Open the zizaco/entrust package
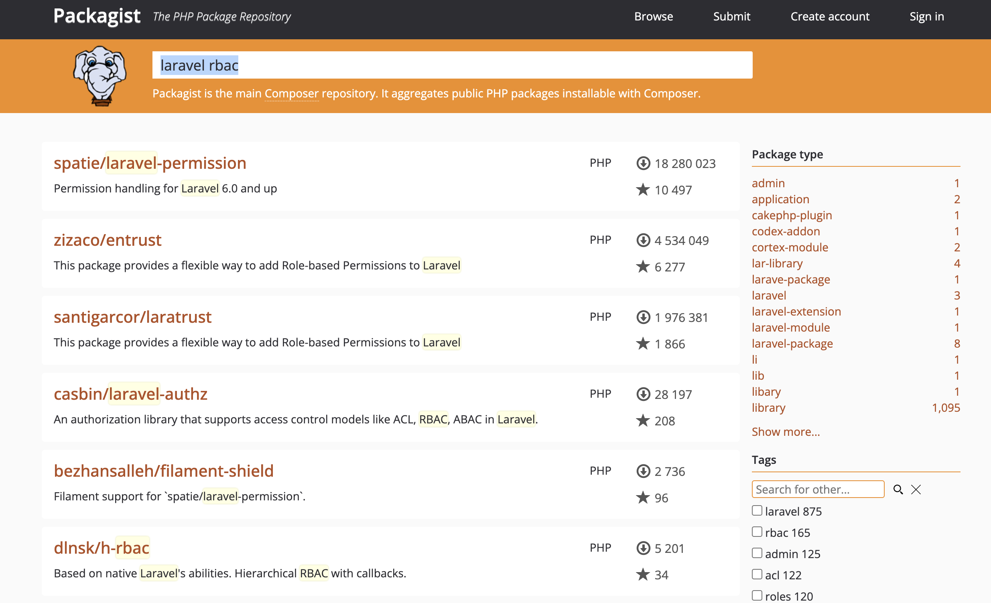The height and width of the screenshot is (603, 991). click(108, 240)
